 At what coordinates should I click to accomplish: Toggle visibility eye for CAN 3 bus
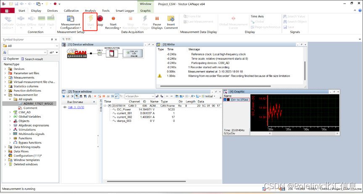(65, 107)
